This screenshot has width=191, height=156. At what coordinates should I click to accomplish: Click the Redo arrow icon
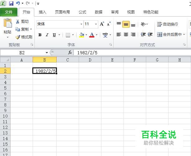[x=28, y=3]
